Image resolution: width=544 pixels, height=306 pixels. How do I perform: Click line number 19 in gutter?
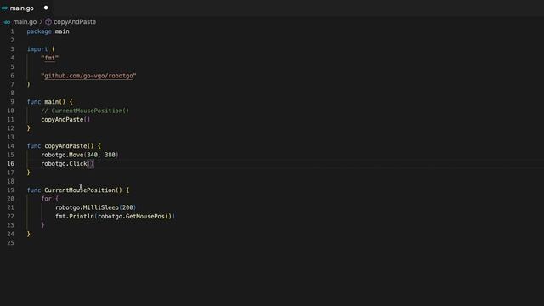pyautogui.click(x=11, y=190)
